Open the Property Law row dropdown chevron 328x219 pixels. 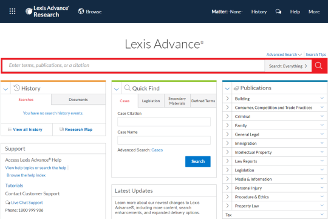coord(322,206)
